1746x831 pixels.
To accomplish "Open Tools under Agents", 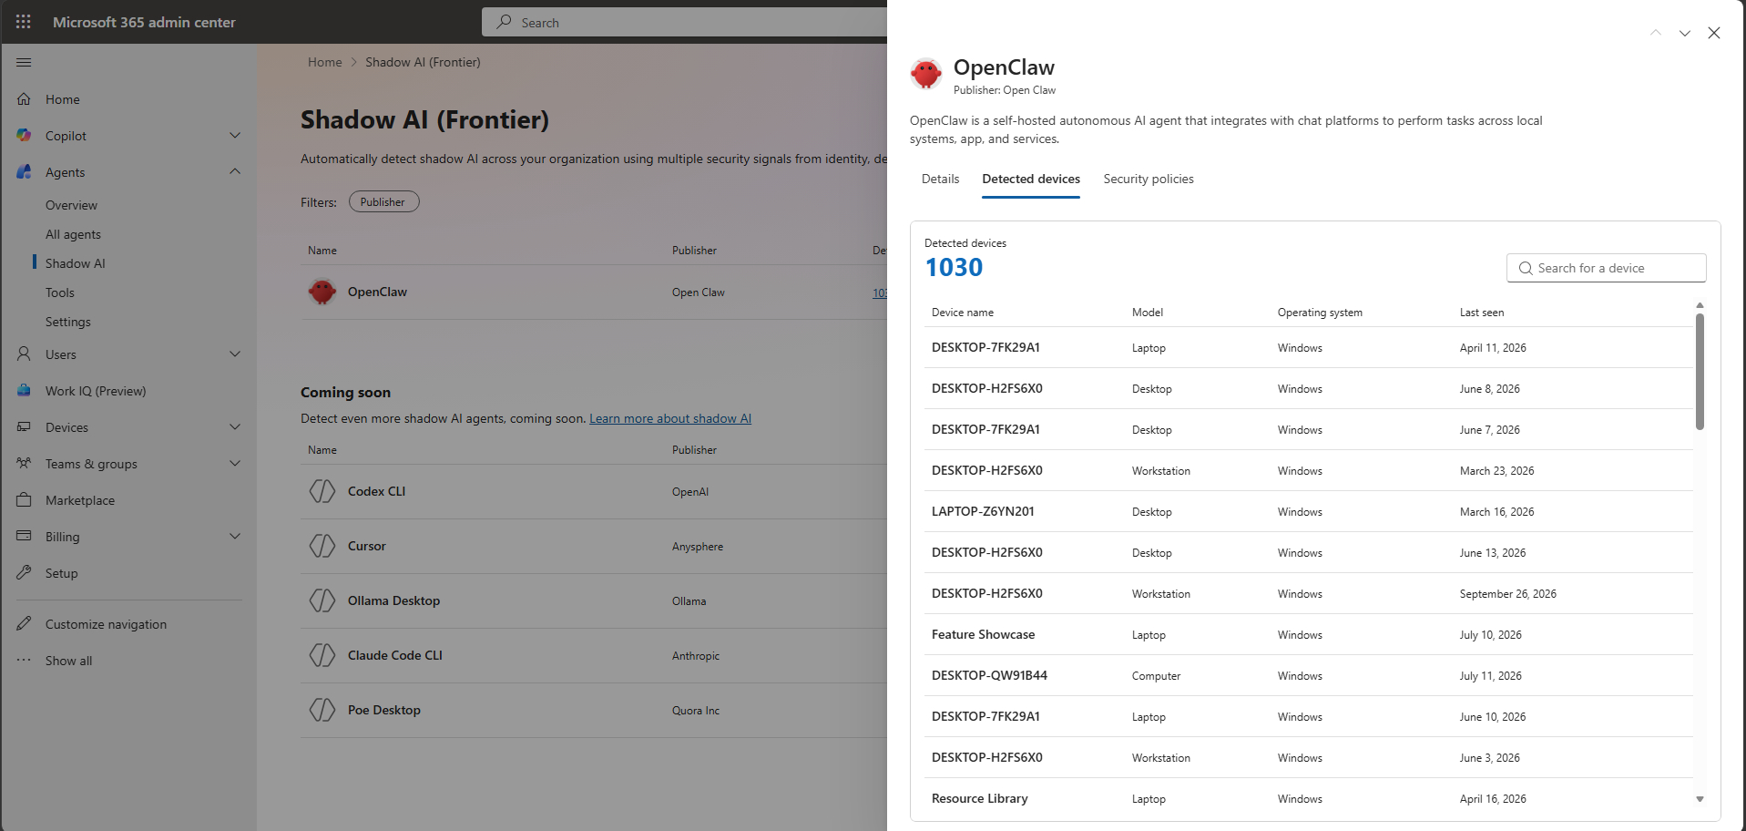I will point(60,292).
